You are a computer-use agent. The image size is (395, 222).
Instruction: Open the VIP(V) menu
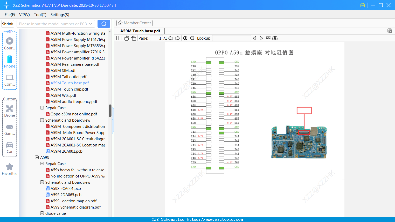click(24, 15)
